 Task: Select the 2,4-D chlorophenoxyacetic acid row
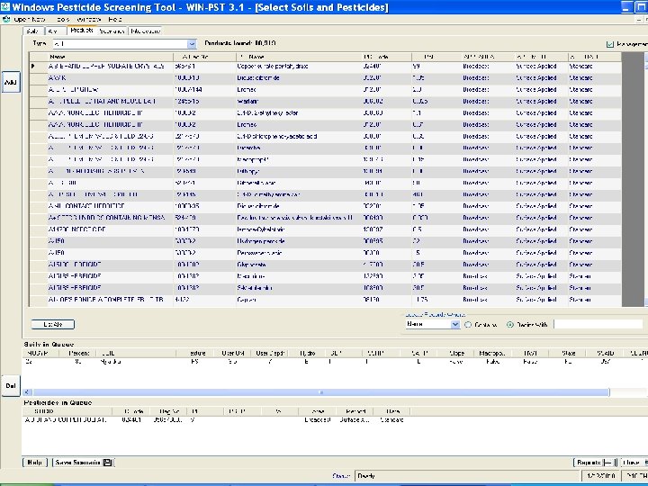click(325, 137)
